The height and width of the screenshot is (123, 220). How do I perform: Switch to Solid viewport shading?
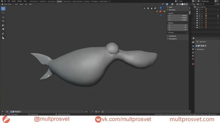click(183, 4)
